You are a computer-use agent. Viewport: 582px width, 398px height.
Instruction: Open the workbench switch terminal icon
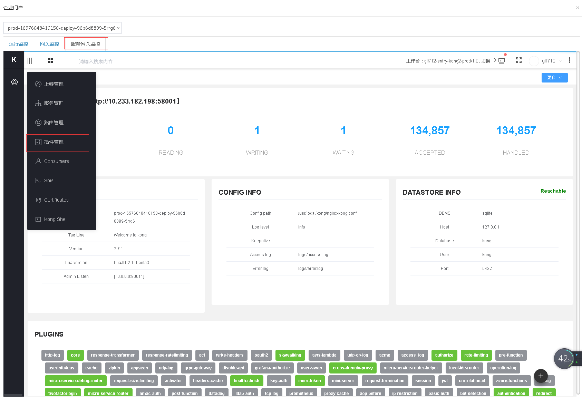[x=502, y=61]
